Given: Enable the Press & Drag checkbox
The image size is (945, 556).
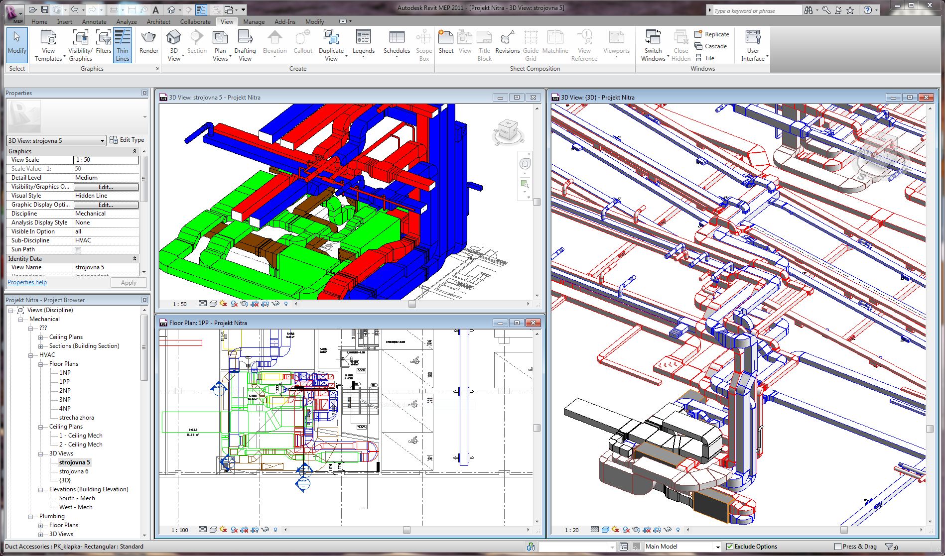Looking at the screenshot, I should tap(837, 547).
